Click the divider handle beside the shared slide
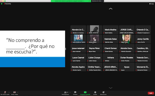 [x=66, y=49]
